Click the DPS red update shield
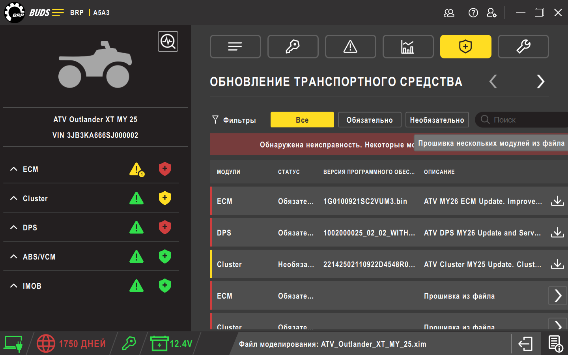Image resolution: width=568 pixels, height=355 pixels. point(165,227)
